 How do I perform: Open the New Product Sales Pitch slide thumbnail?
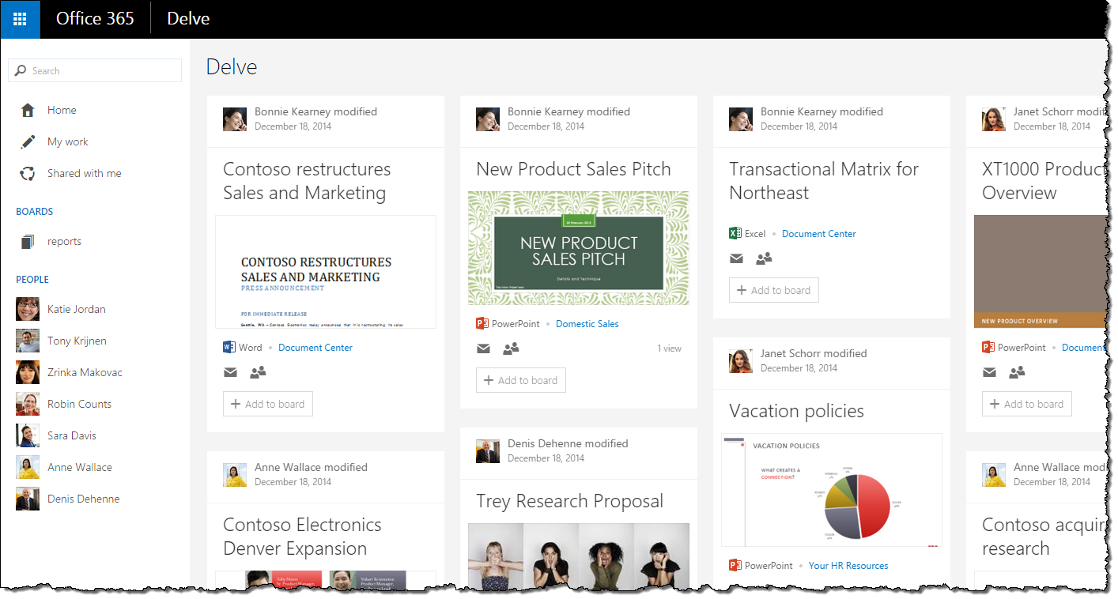(579, 248)
